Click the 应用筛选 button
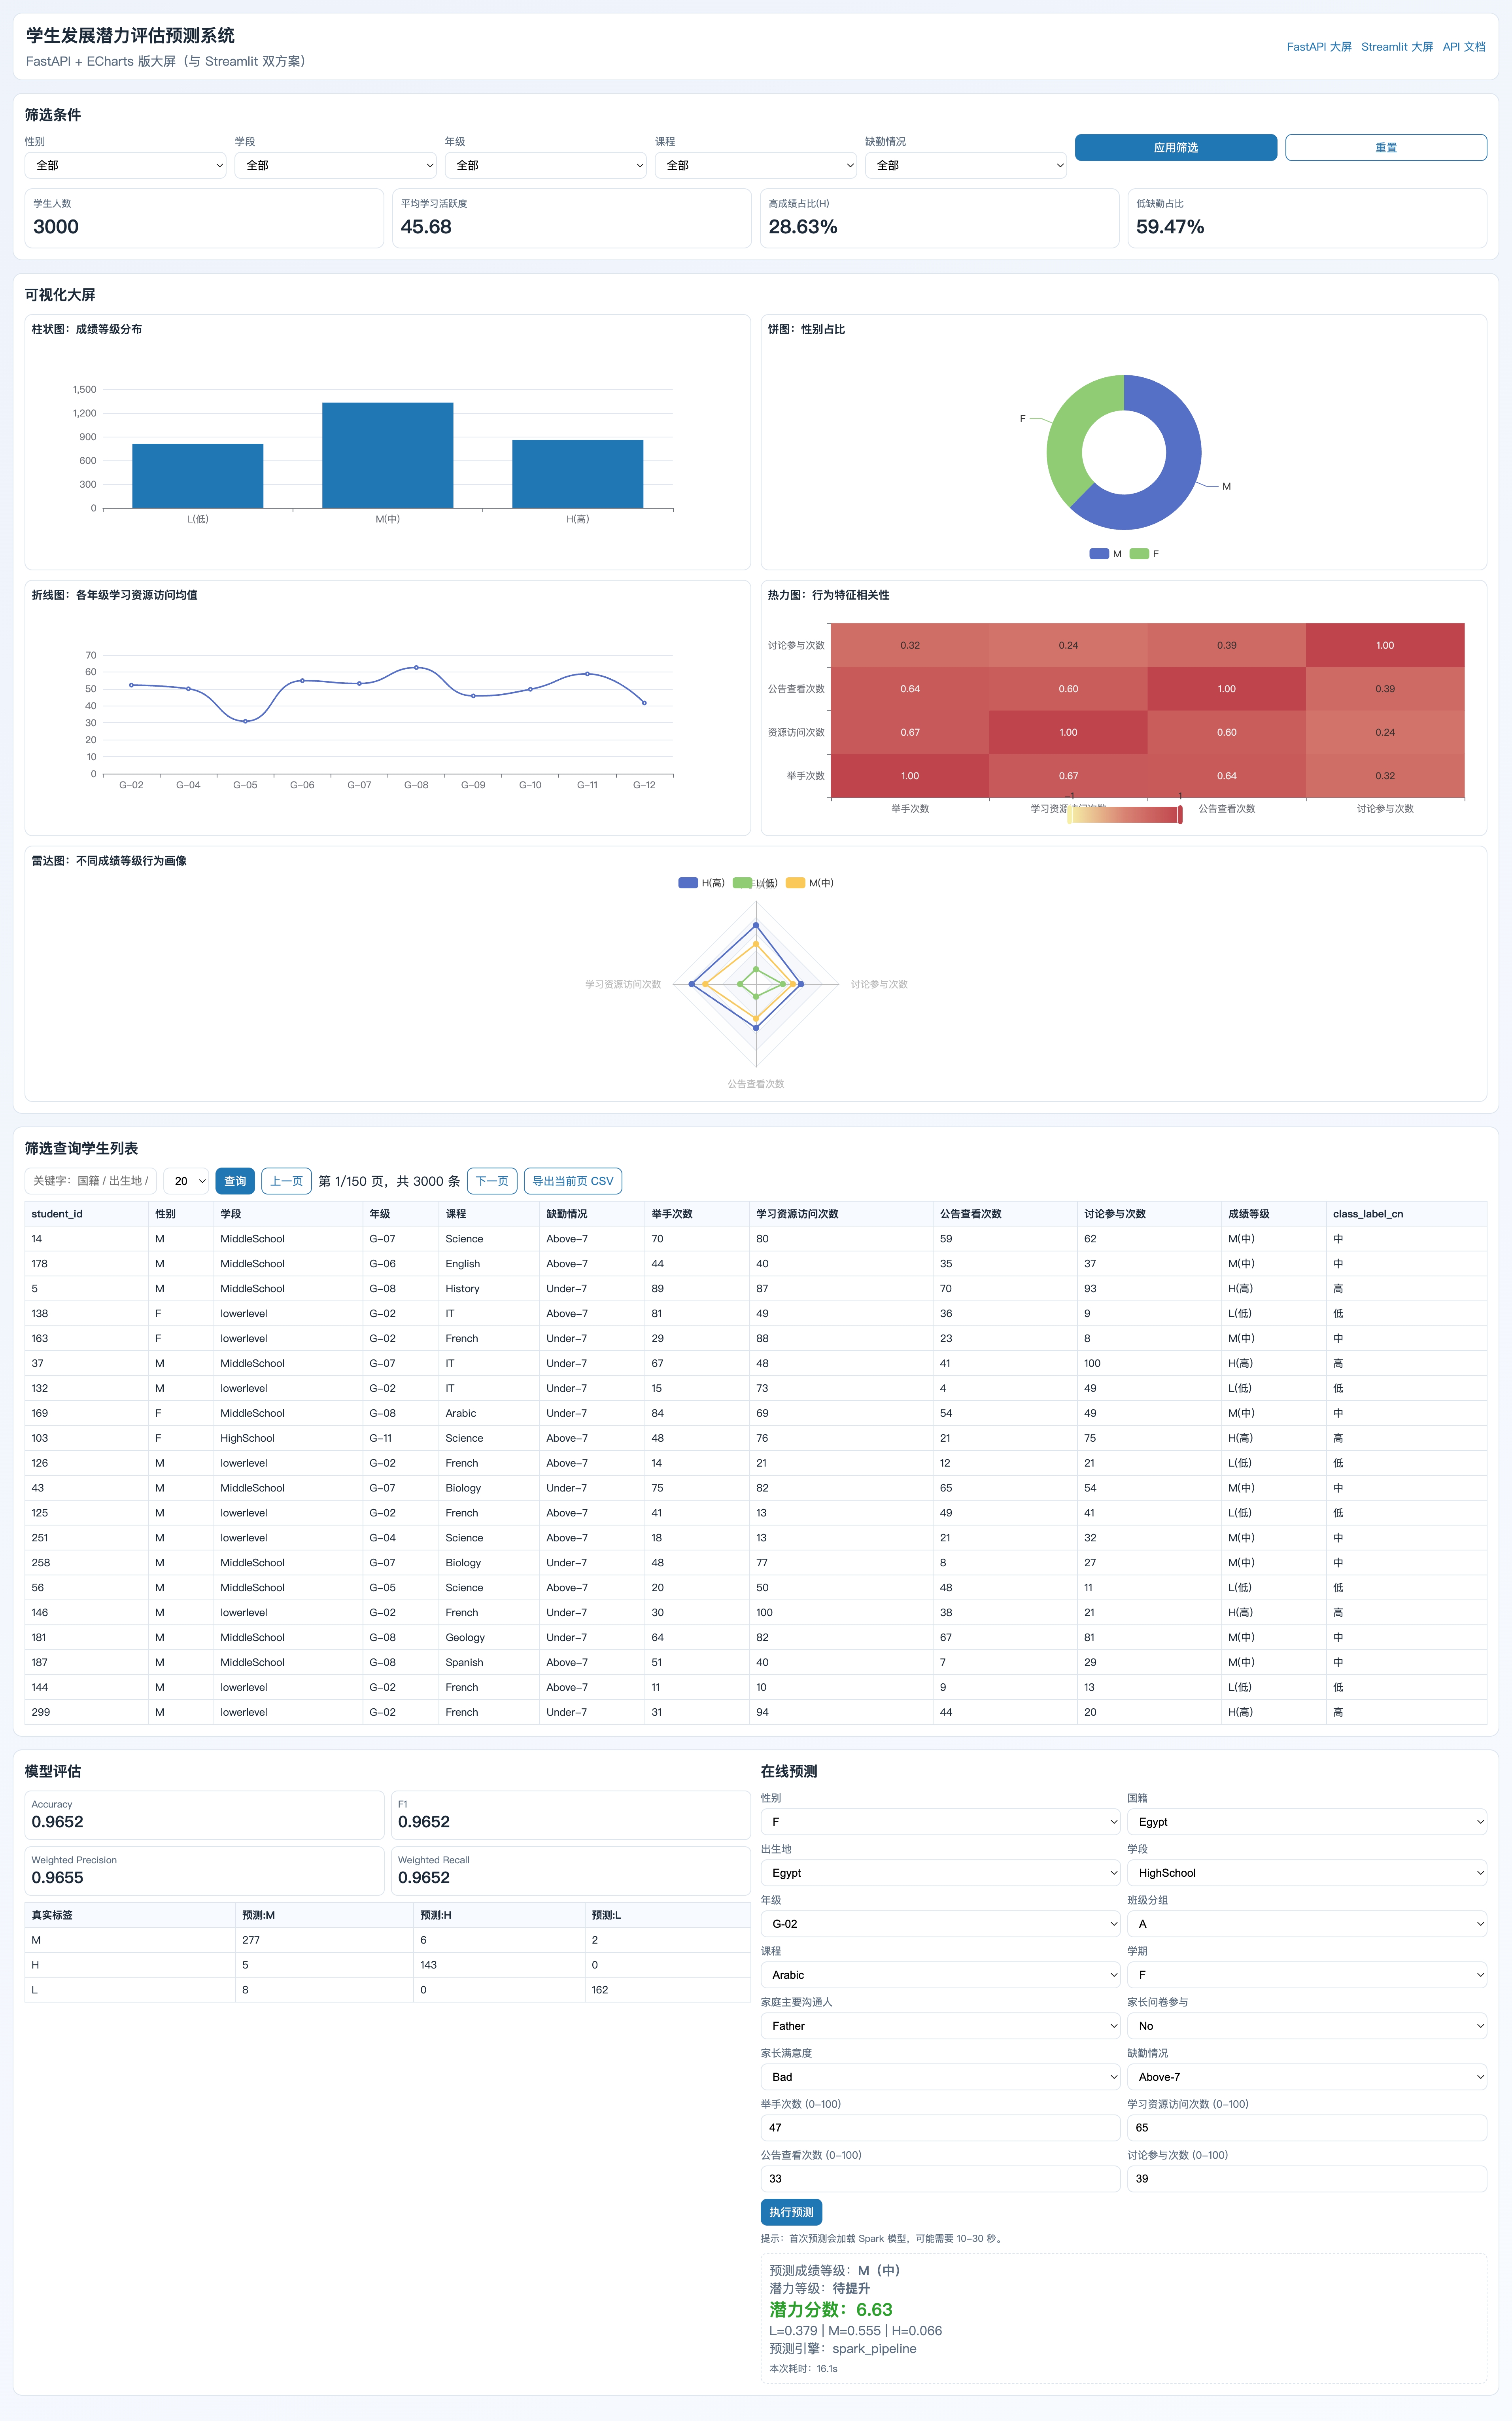This screenshot has width=1512, height=2421. (x=1176, y=147)
